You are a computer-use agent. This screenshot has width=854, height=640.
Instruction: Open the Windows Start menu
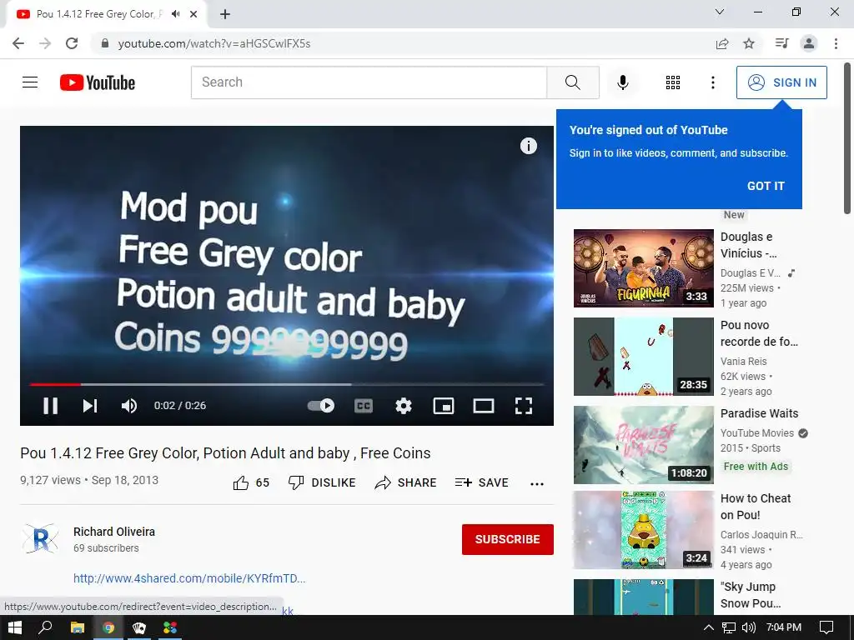click(15, 627)
